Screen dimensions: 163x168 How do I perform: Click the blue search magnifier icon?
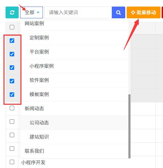pos(118,12)
